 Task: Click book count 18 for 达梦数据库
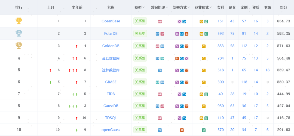(x=268, y=70)
